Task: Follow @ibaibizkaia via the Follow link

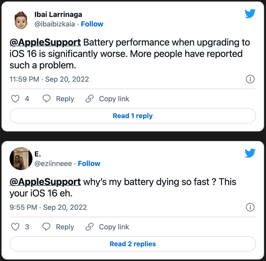Action: 92,24
